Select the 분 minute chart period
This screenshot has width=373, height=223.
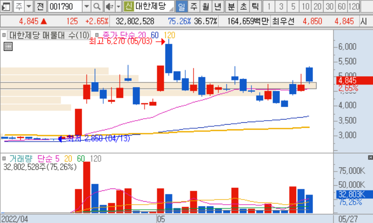pyautogui.click(x=231, y=7)
